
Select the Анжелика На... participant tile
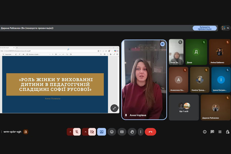179,80
